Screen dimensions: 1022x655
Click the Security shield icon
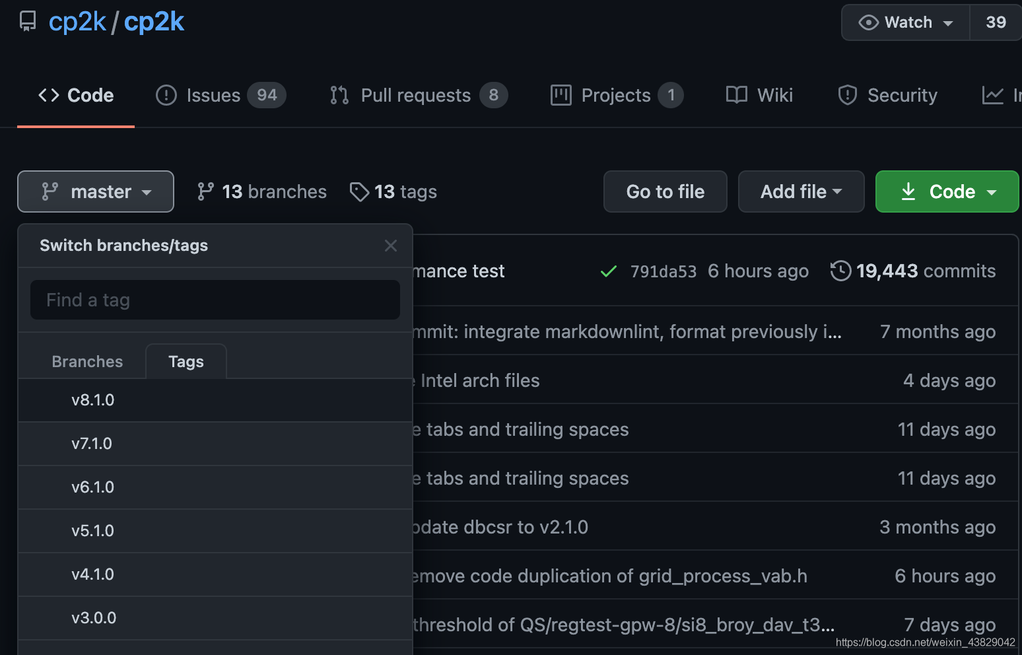coord(847,95)
